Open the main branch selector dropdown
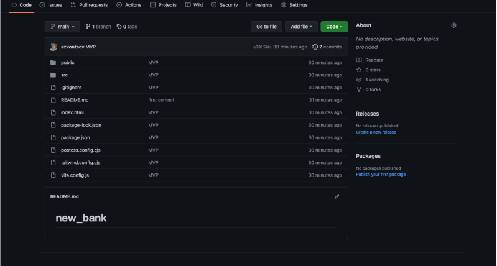This screenshot has height=266, width=497. pos(62,27)
